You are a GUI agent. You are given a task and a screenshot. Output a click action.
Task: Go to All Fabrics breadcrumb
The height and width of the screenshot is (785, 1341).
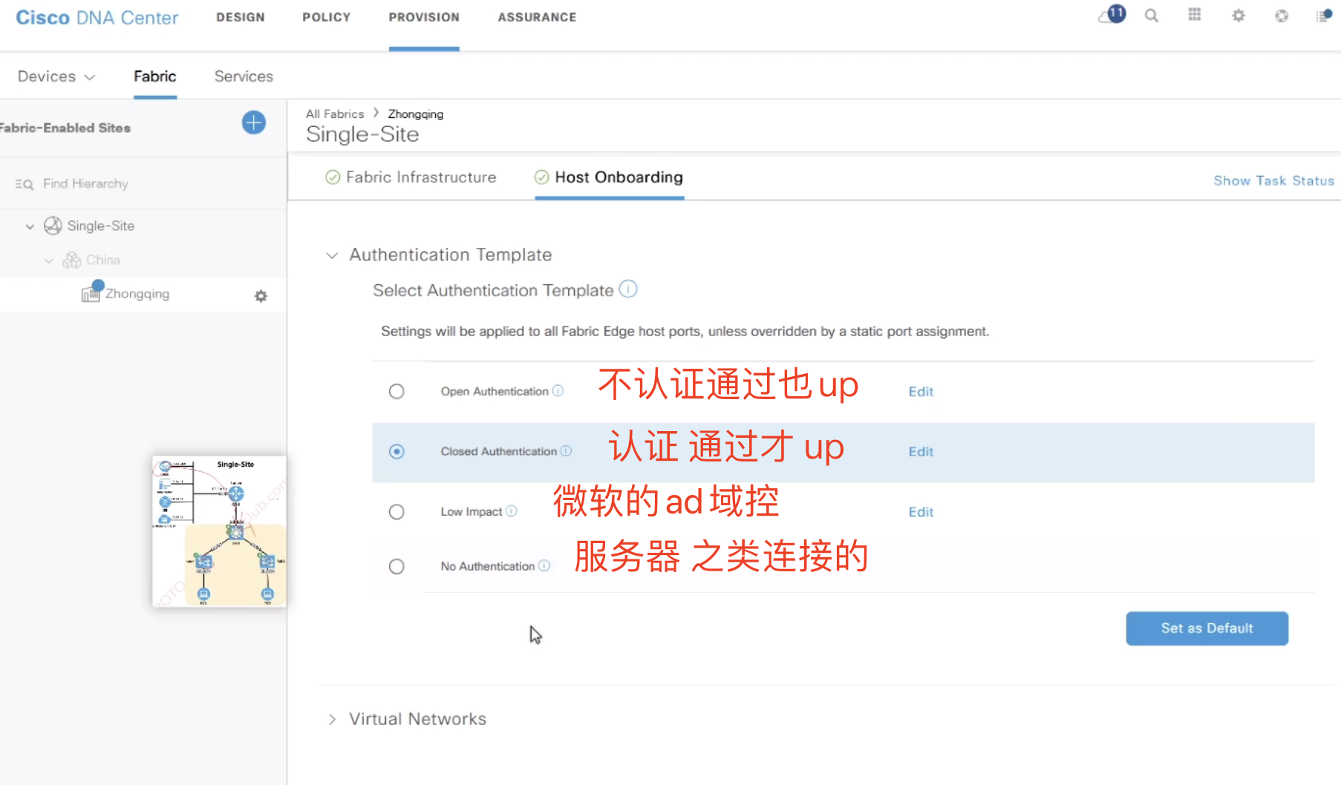pos(335,114)
